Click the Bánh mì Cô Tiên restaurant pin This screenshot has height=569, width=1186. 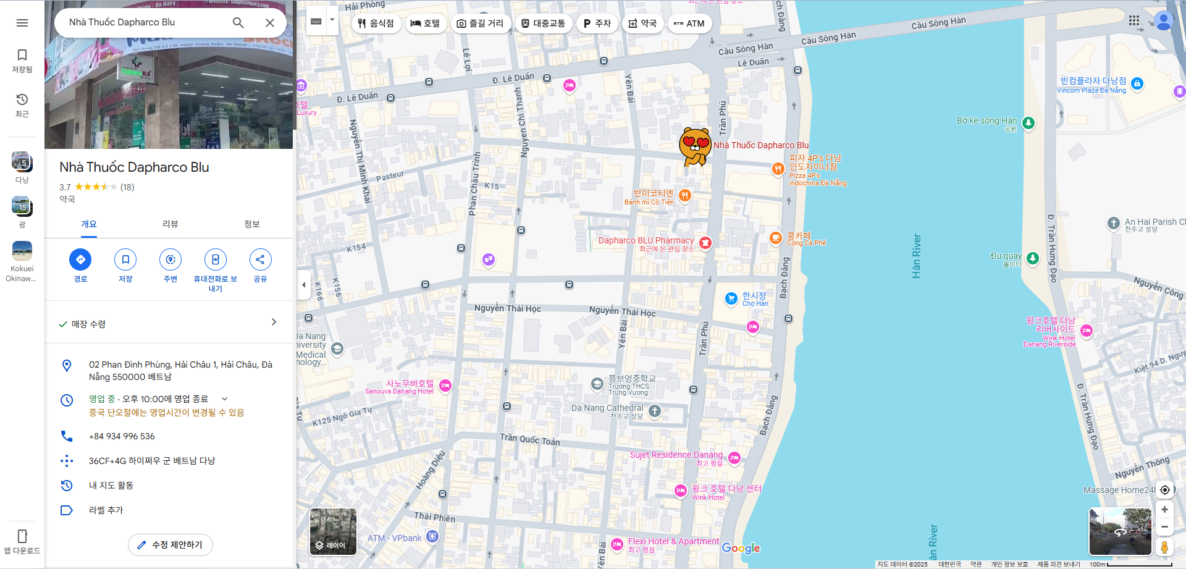684,196
